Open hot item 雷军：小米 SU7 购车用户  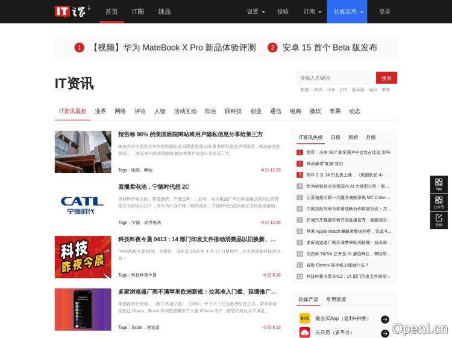click(x=348, y=152)
